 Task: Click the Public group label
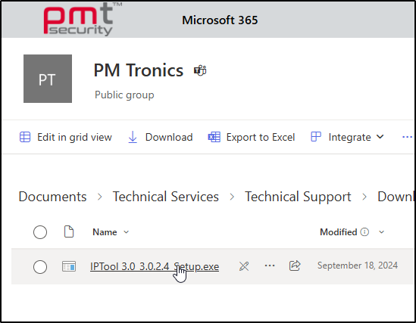124,95
